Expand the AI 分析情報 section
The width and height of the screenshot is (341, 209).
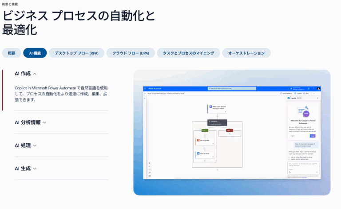31,122
